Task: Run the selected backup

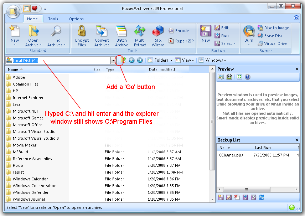Action: [x=222, y=36]
